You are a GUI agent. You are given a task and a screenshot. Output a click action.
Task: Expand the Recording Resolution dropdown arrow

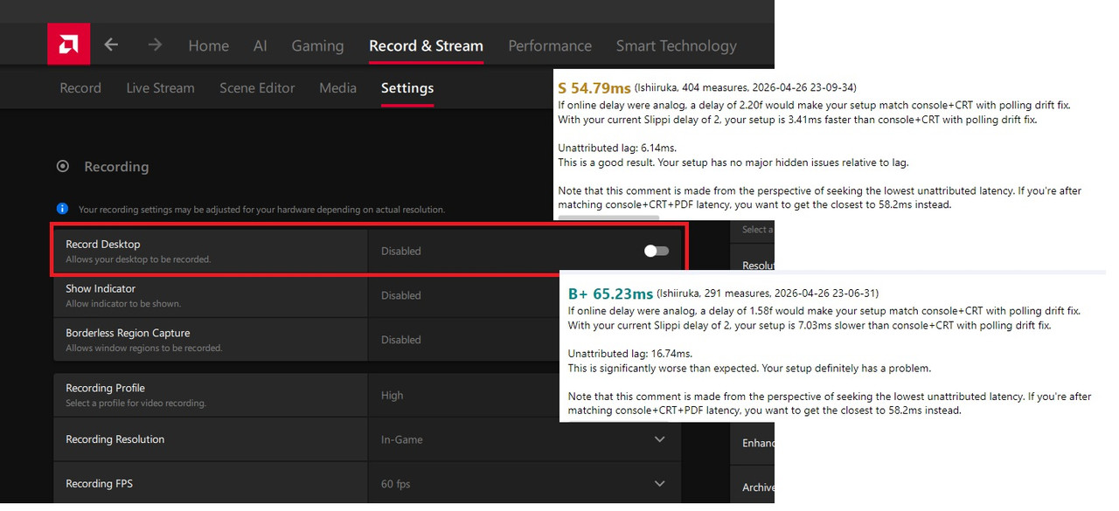660,439
